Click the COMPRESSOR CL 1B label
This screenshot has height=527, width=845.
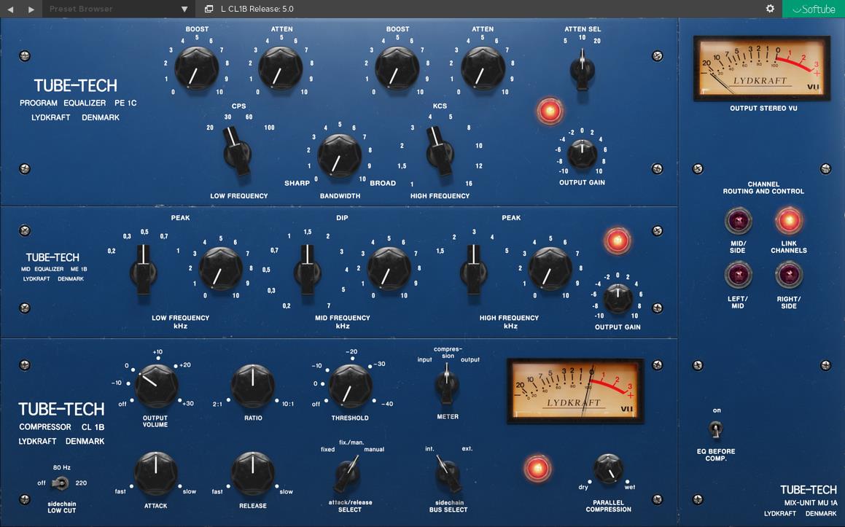pyautogui.click(x=61, y=426)
